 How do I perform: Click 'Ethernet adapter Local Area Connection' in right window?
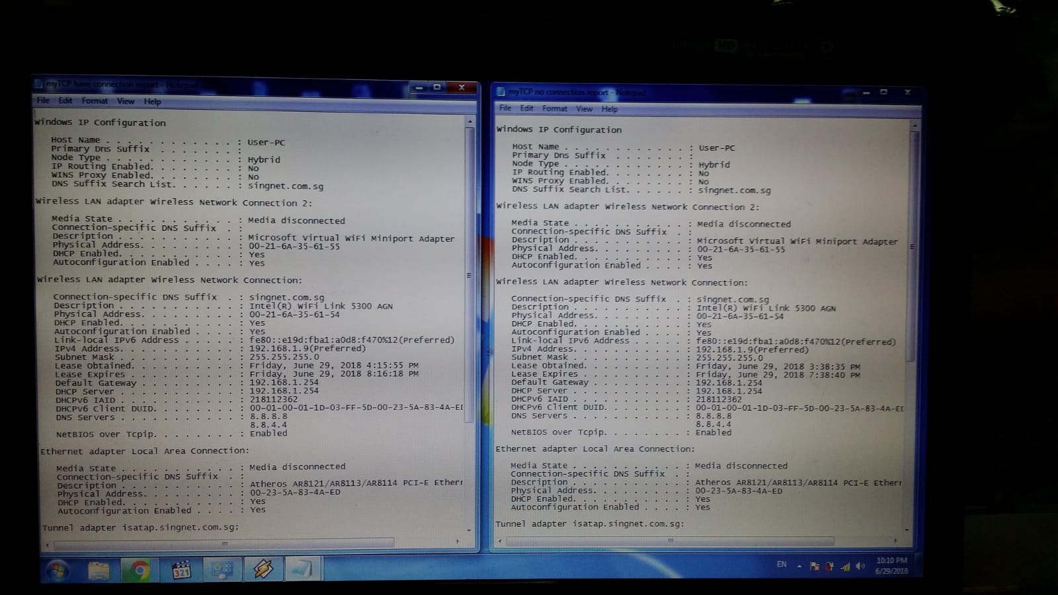[595, 449]
